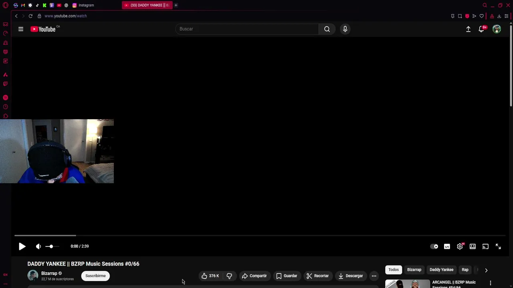Mute the video volume
The image size is (513, 288).
(x=38, y=246)
